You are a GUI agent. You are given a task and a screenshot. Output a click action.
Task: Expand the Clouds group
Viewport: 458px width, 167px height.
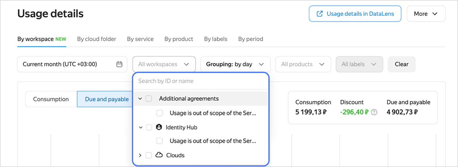(140, 155)
